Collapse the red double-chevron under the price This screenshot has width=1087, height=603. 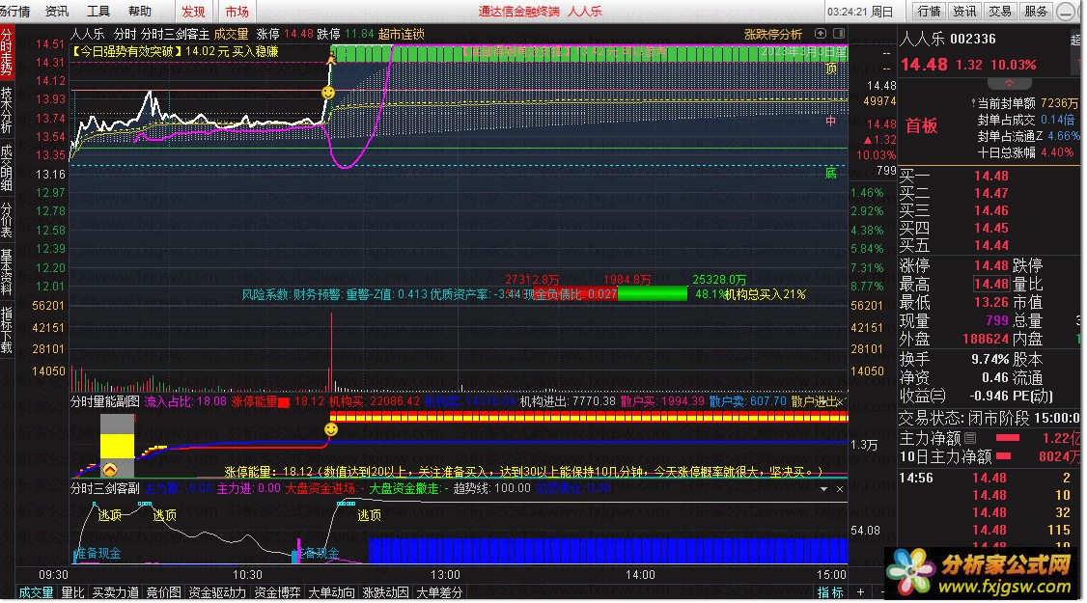(x=1009, y=83)
